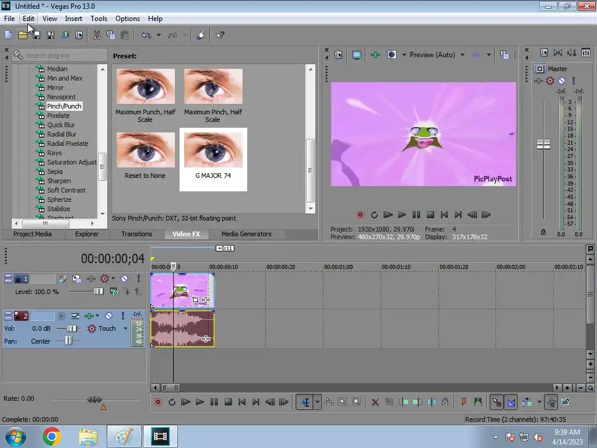Save the project with the disk icon
The image size is (597, 448).
tap(36, 36)
